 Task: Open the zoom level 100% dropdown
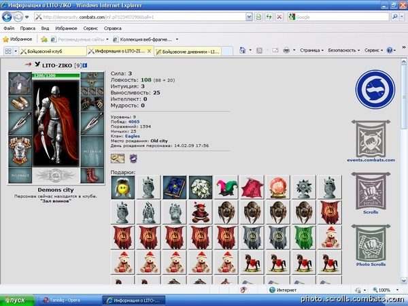coord(397,290)
